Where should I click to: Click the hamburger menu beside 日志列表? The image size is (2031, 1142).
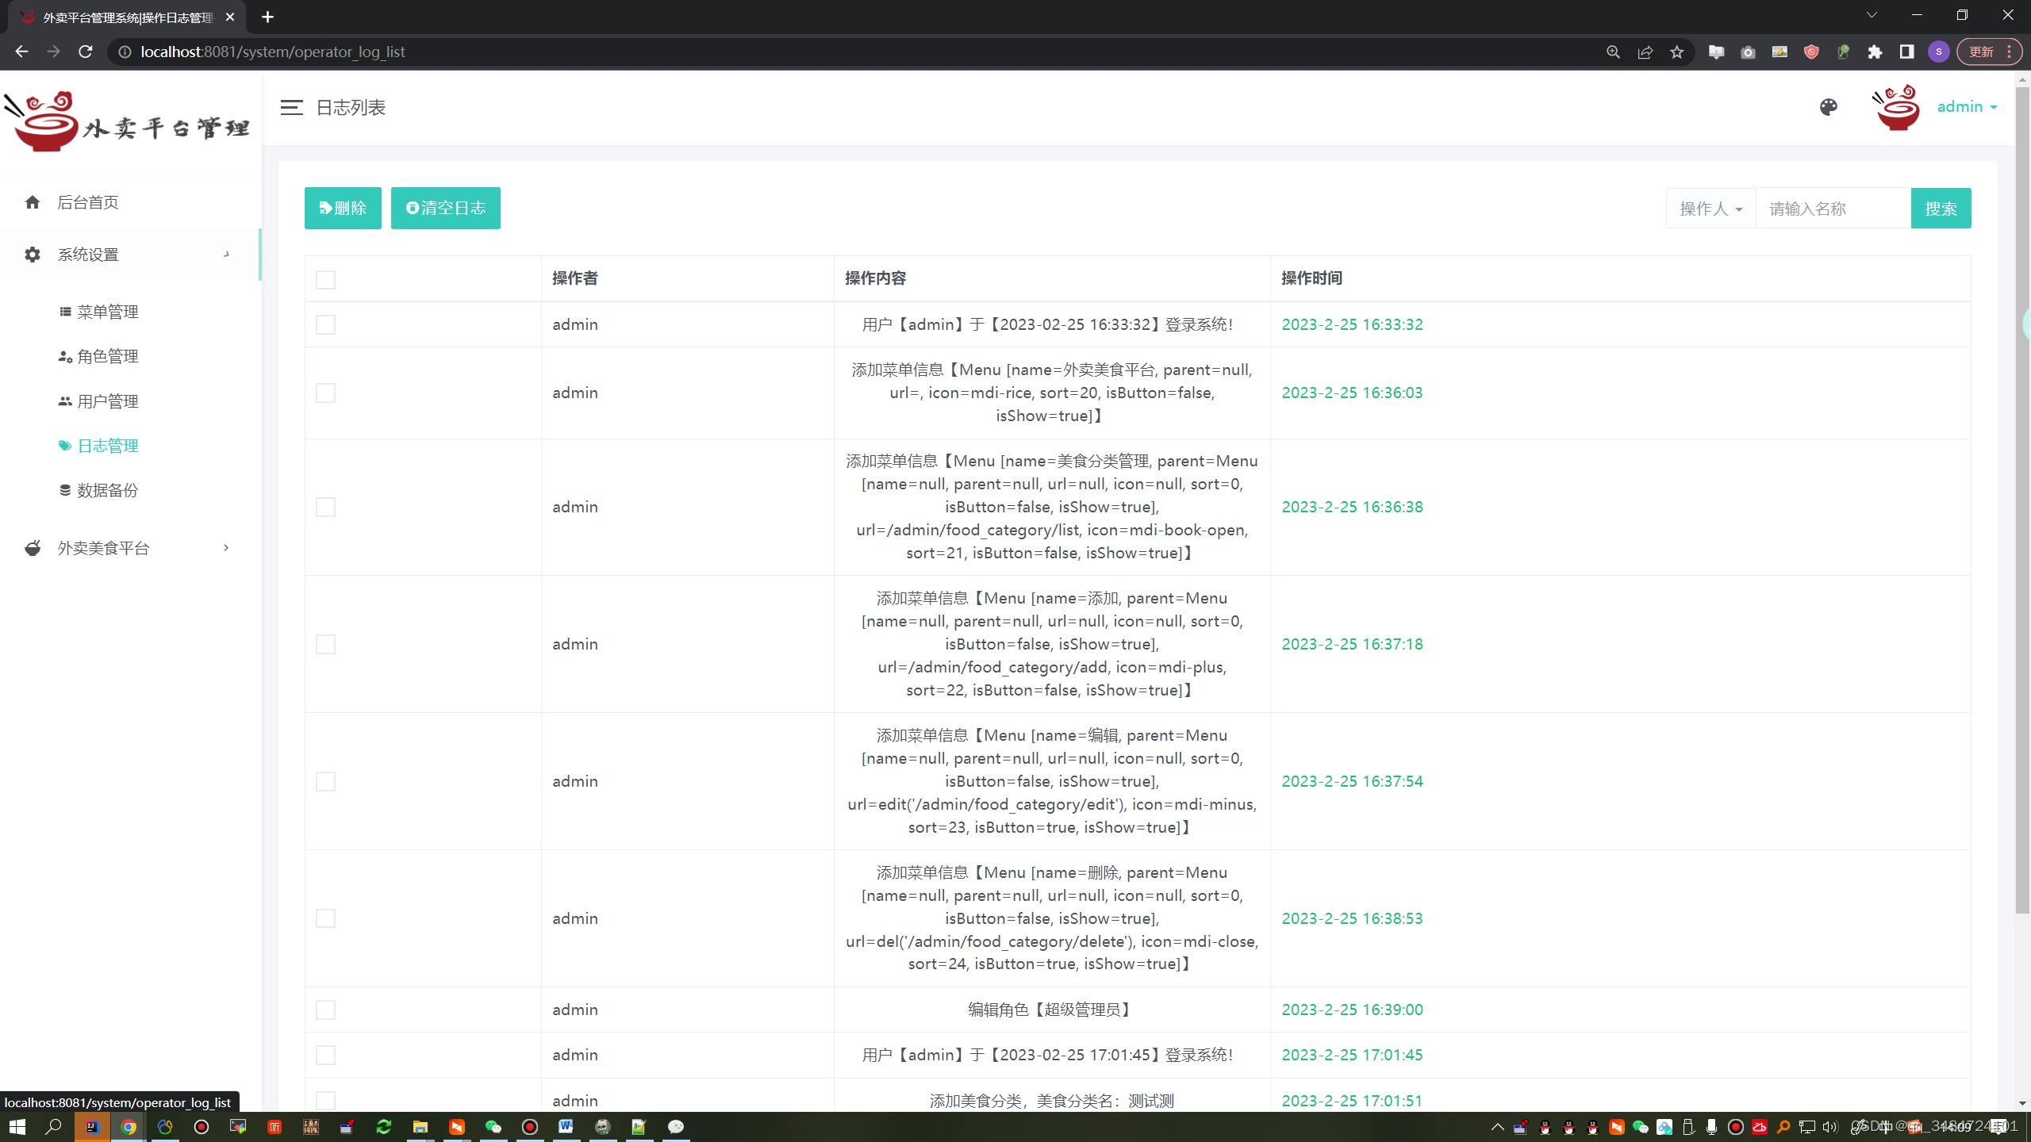point(291,107)
